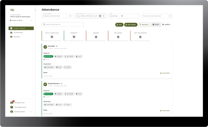
Task: Collapse the sidebar with the chevron button
Action: [x=35, y=10]
